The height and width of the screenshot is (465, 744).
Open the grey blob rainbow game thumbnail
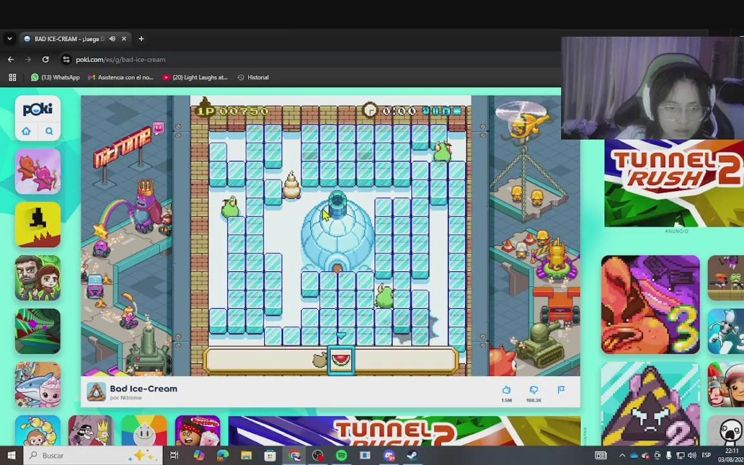[144, 430]
